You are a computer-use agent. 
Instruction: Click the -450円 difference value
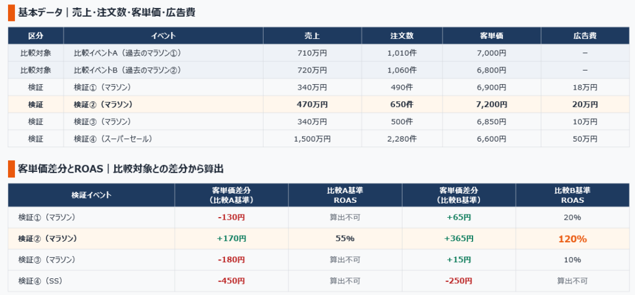point(232,280)
